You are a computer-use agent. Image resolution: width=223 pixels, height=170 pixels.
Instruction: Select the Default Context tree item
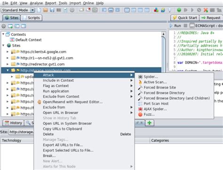(x=26, y=40)
